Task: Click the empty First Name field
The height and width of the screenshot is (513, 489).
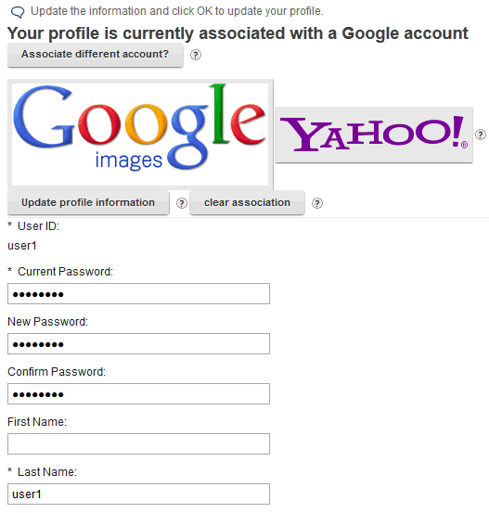Action: tap(139, 444)
